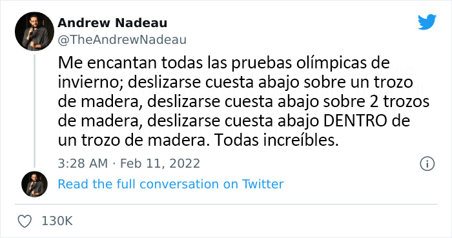Screen dimensions: 452x238
Task: Click the blue Twitter bird logo
Action: click(x=427, y=22)
